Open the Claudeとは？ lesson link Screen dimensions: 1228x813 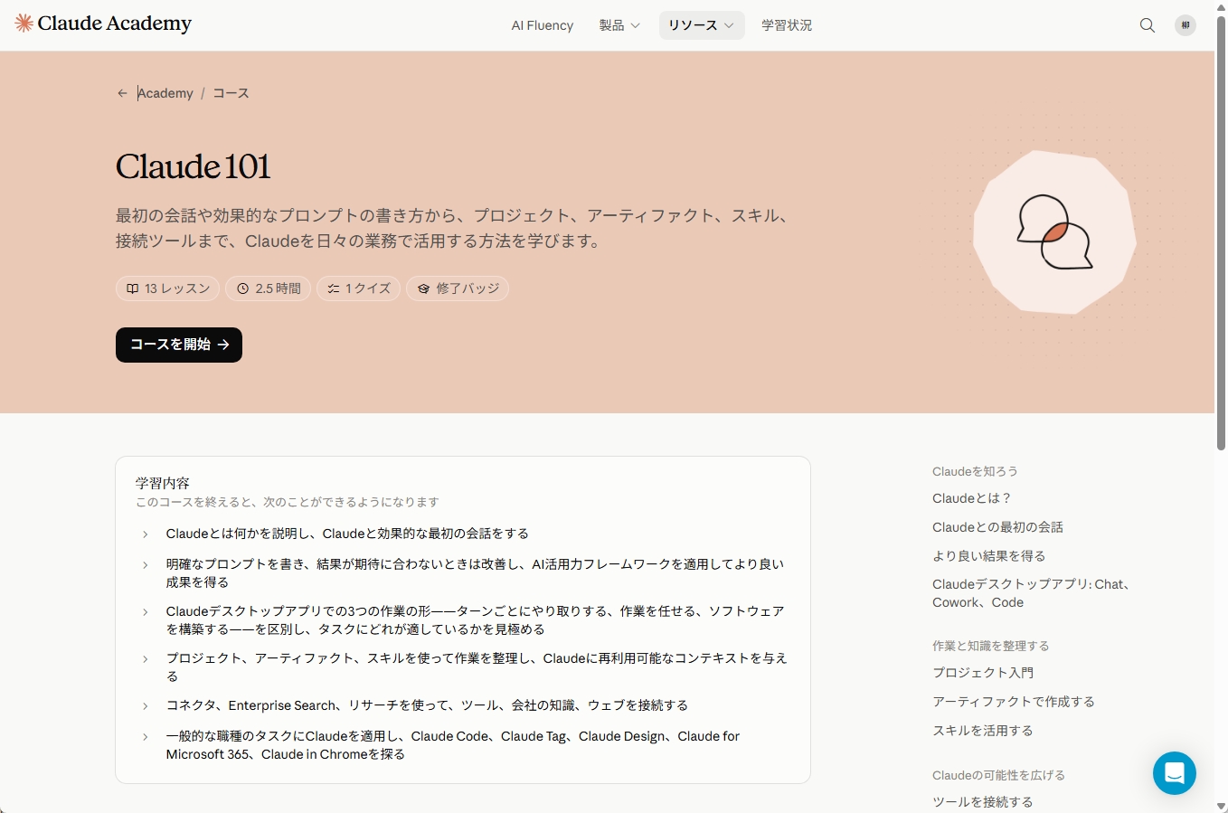[x=972, y=498]
